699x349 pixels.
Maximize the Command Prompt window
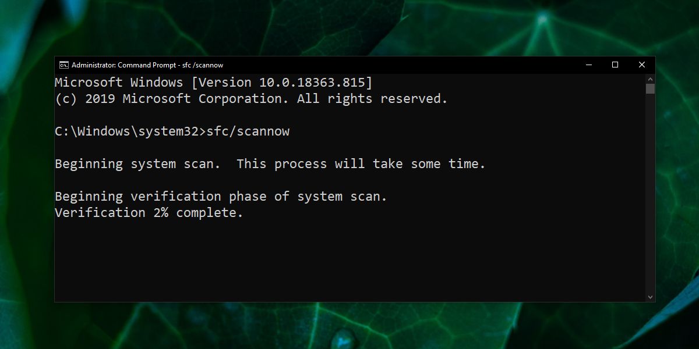point(615,65)
